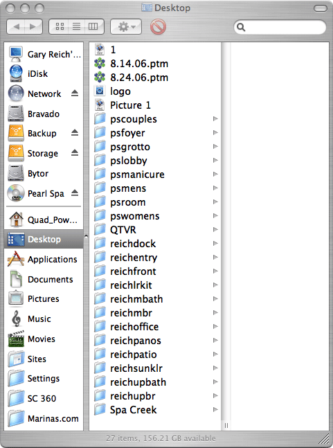Image resolution: width=333 pixels, height=448 pixels.
Task: Click the red prohibited-sign toolbar icon
Action: click(x=158, y=27)
